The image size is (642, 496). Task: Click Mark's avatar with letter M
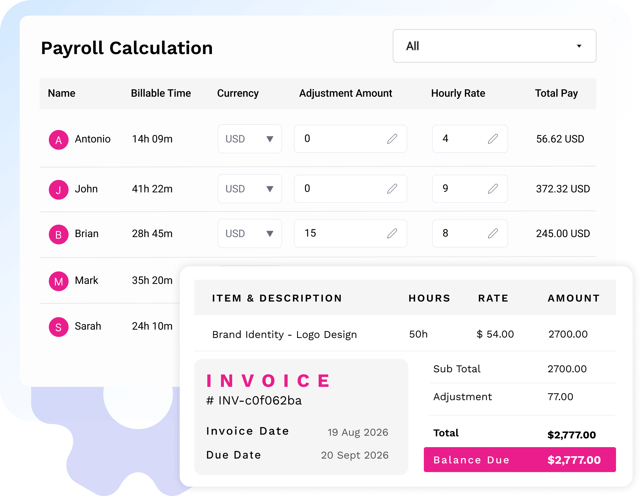pos(58,281)
